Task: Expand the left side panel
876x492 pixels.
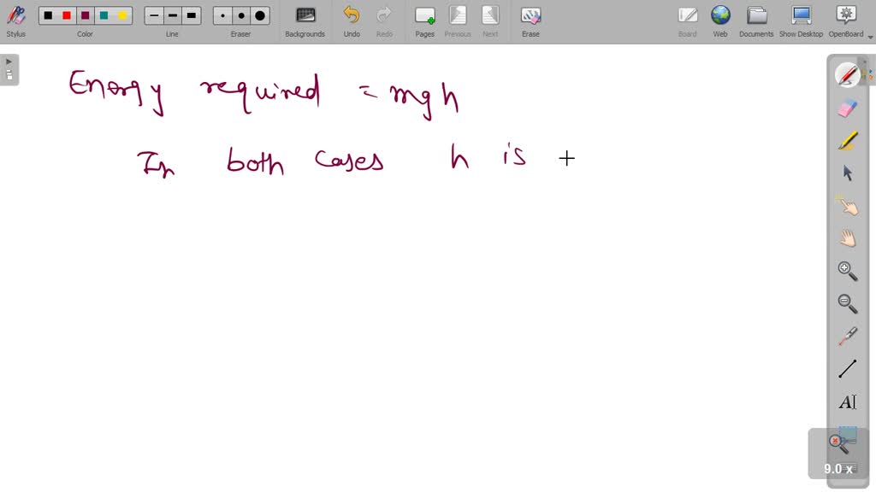Action: click(9, 70)
